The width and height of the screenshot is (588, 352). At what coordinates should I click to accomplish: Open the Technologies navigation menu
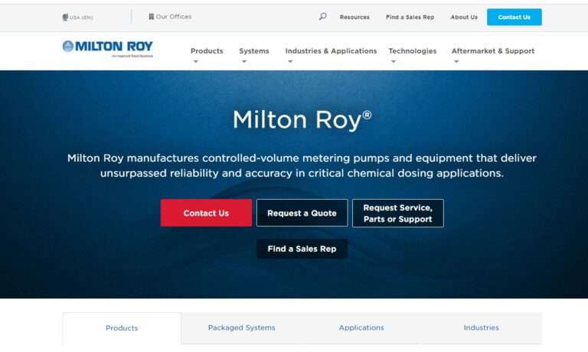(x=412, y=51)
